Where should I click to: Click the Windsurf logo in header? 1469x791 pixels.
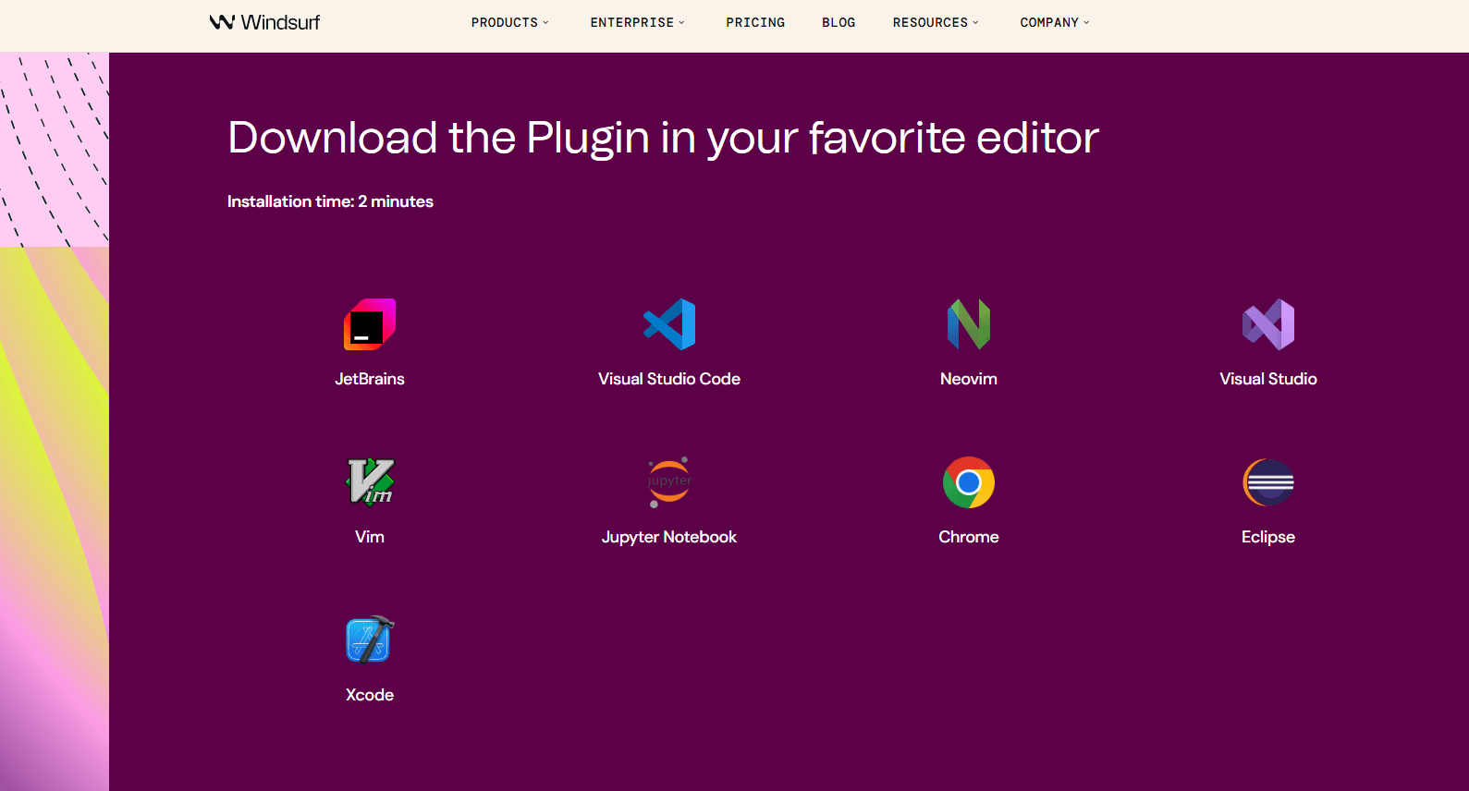264,22
